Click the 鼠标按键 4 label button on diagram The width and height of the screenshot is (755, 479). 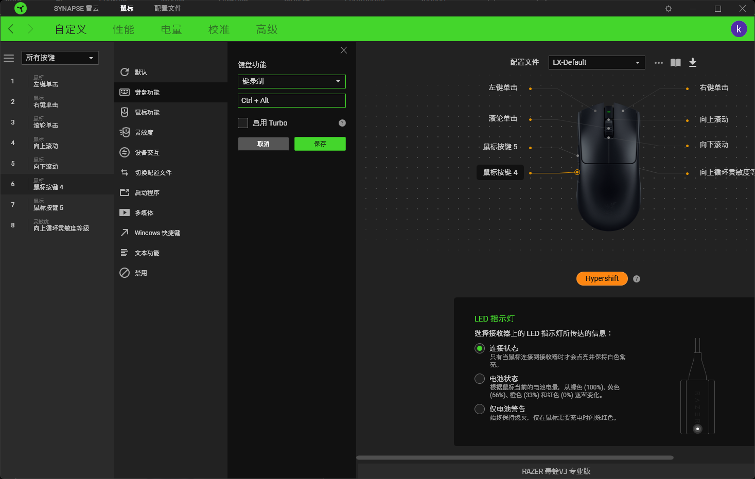click(500, 172)
